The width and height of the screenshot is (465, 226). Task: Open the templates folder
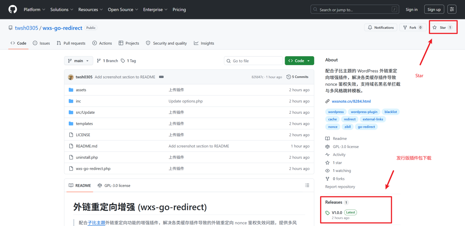coord(84,124)
